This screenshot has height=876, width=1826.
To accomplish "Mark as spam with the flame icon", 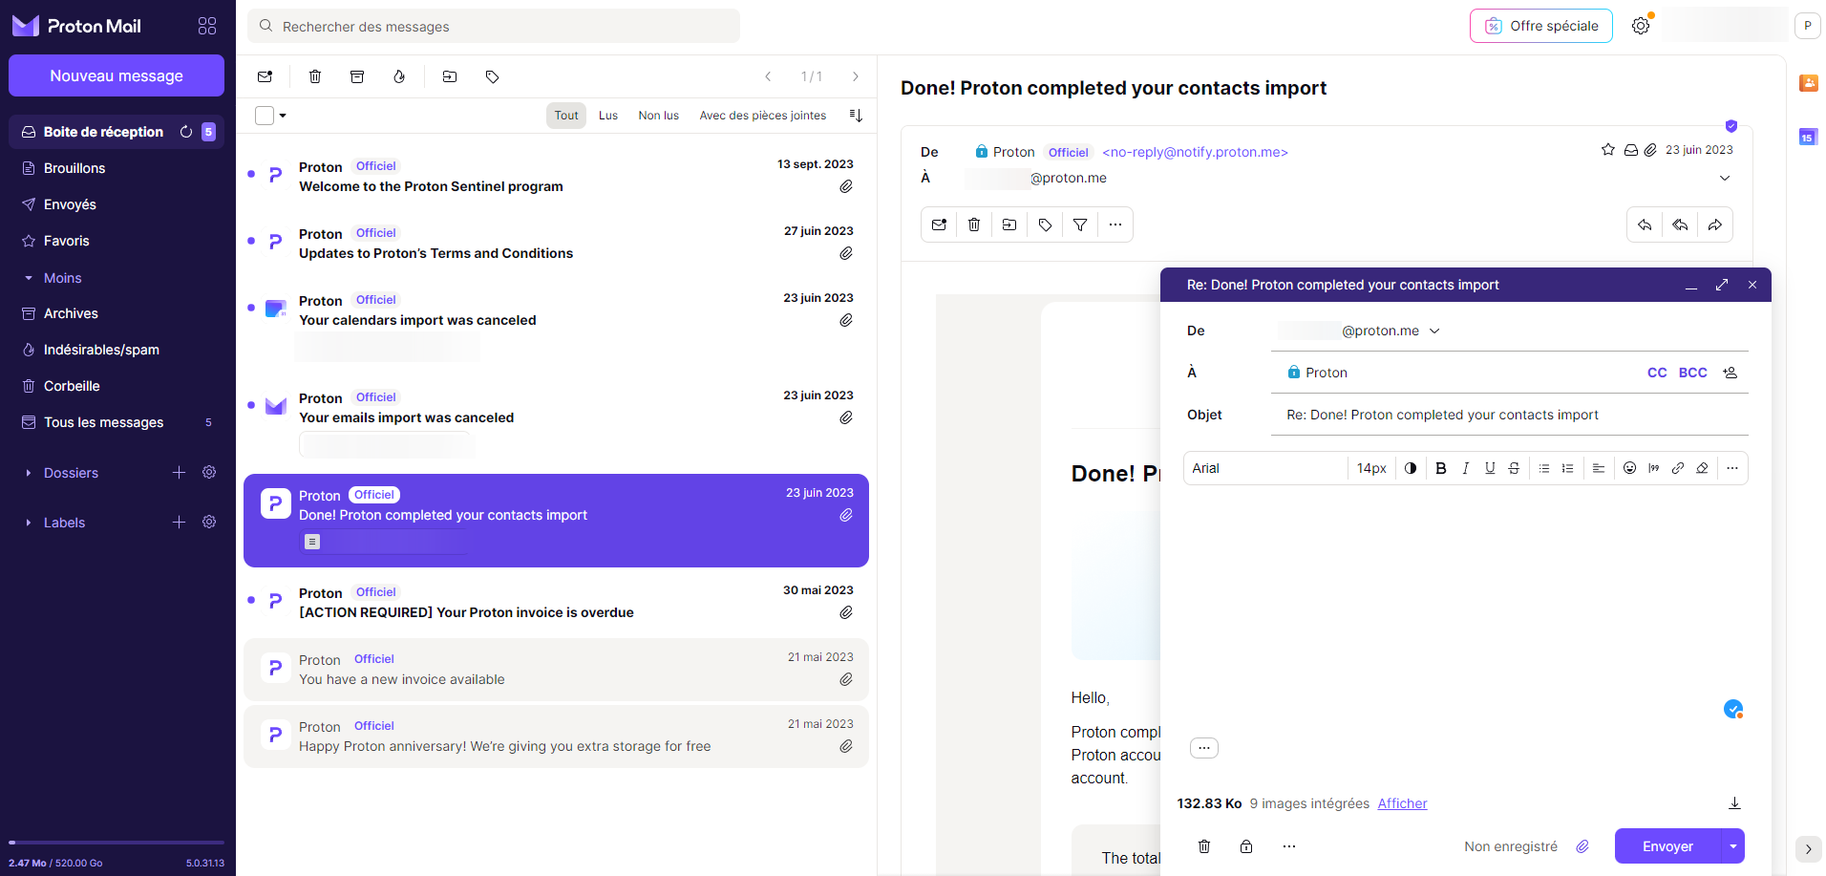I will 399,76.
